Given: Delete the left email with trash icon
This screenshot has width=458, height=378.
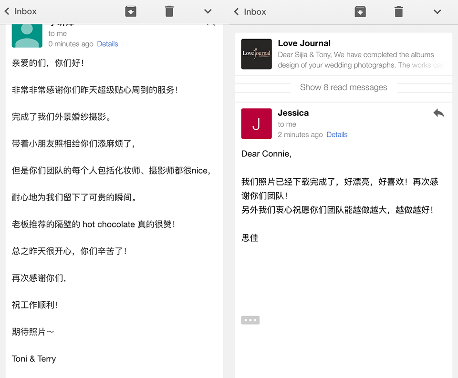Looking at the screenshot, I should pos(169,11).
